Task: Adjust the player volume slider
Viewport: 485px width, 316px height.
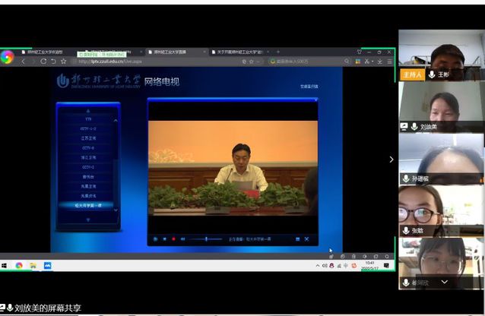Action: [205, 239]
